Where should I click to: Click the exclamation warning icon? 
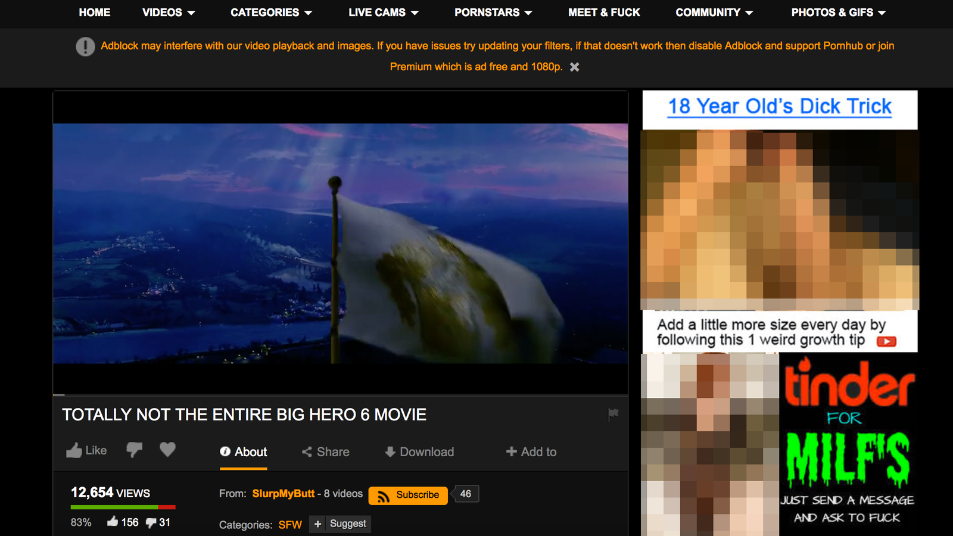point(85,46)
